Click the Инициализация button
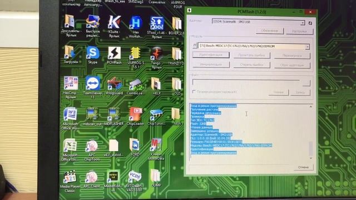Image resolution: width=356 pixels, height=200 pixels. point(211,64)
